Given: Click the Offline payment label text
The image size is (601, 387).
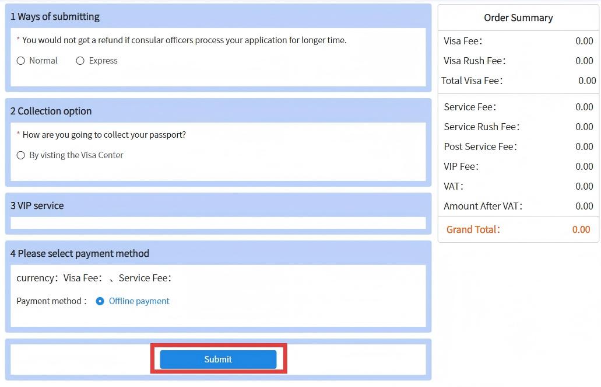Looking at the screenshot, I should tap(139, 301).
